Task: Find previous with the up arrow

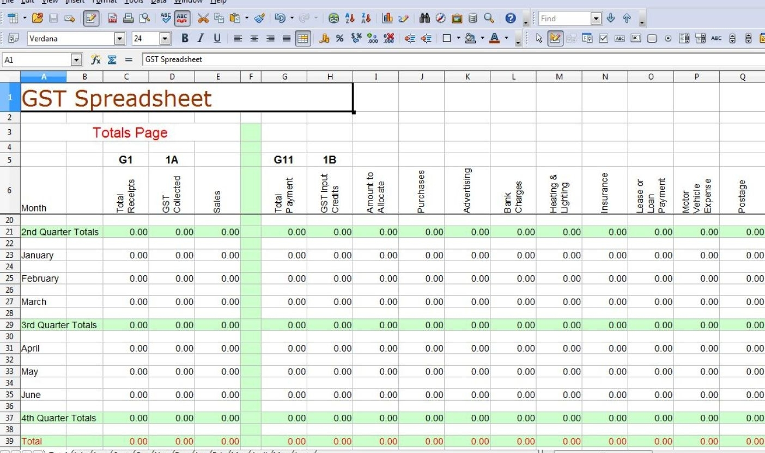Action: point(627,19)
